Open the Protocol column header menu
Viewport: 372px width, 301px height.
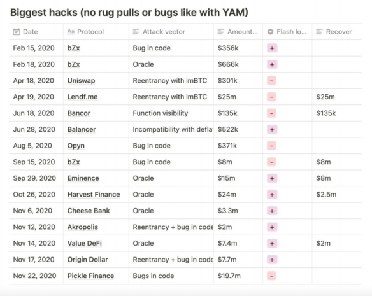[x=96, y=32]
